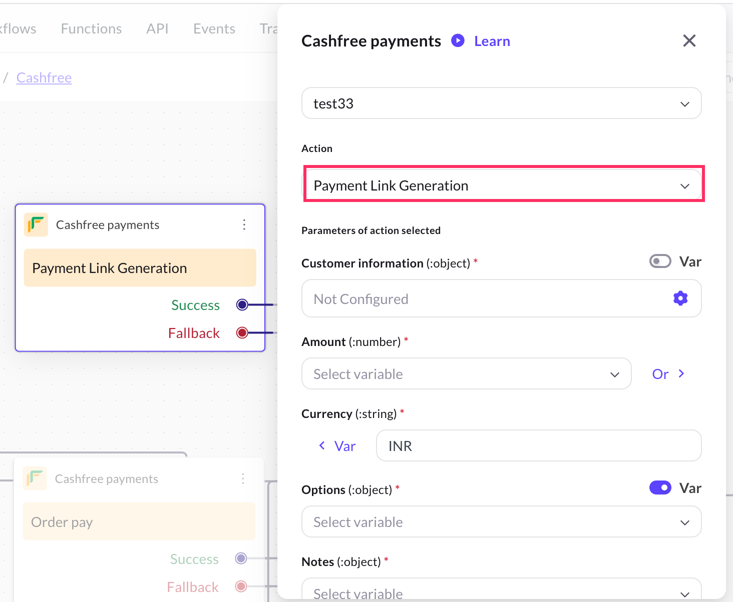
Task: Disable Var toggle for Options
Action: pyautogui.click(x=660, y=487)
